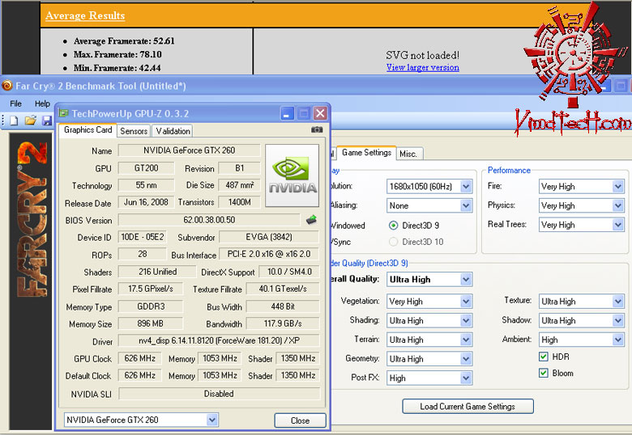Image resolution: width=632 pixels, height=435 pixels.
Task: Toggle the HDR checkbox
Action: tap(544, 357)
